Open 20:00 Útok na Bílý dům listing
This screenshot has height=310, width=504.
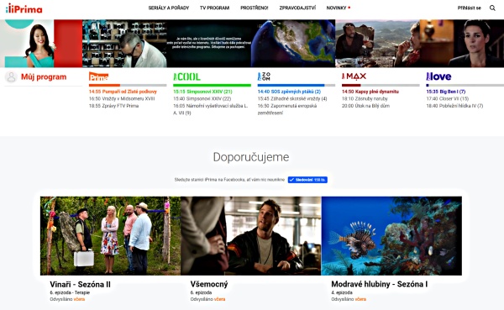point(365,106)
